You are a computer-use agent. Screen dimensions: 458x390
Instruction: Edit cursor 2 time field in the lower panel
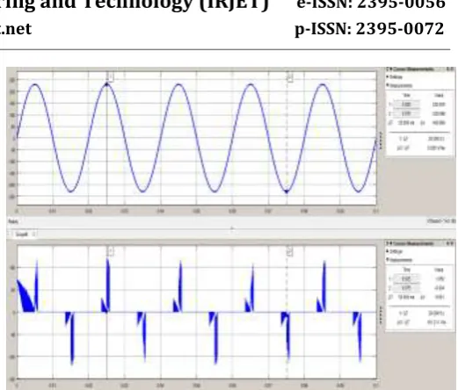tap(406, 288)
